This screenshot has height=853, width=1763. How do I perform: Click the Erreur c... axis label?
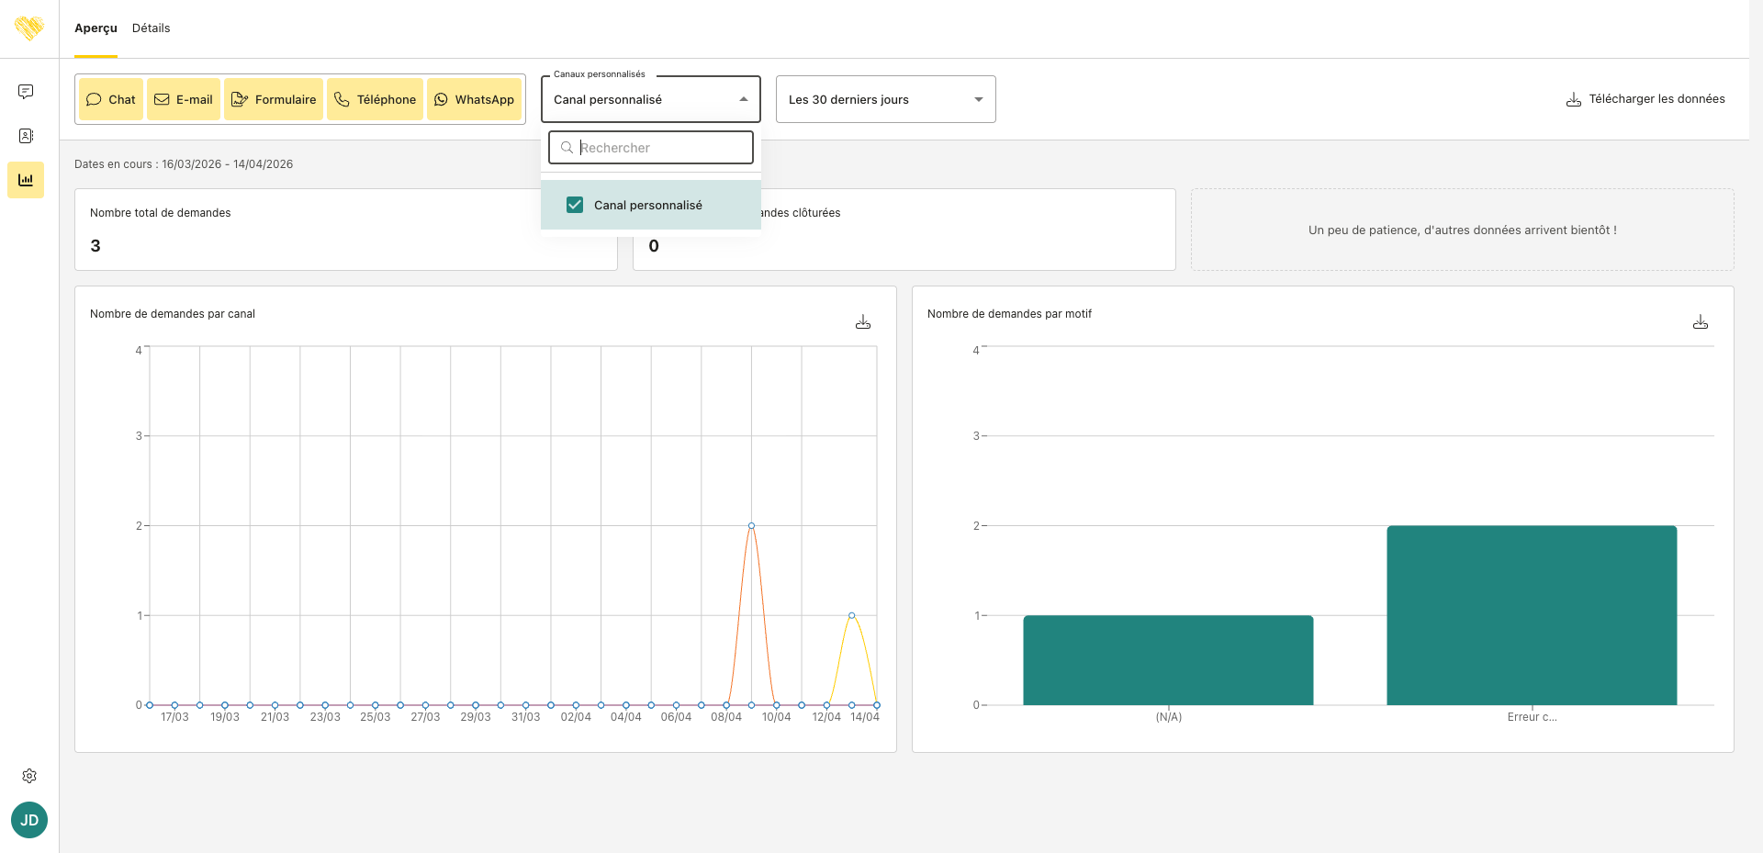pyautogui.click(x=1532, y=717)
